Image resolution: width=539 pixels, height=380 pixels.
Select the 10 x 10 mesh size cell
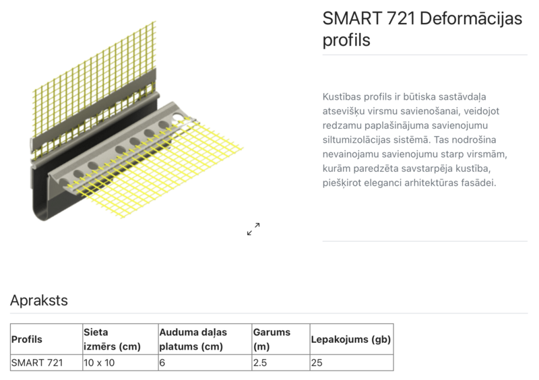tap(98, 363)
